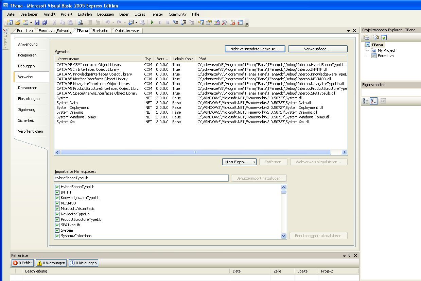Toggle the 0 Meldungen filter button
The image size is (421, 281).
tap(83, 263)
